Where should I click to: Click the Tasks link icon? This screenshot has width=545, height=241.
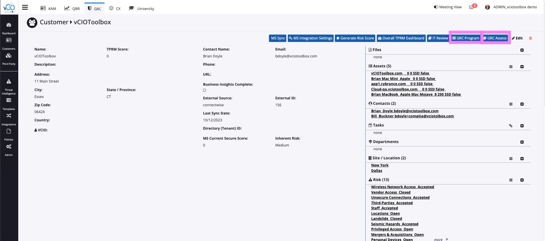(x=511, y=126)
